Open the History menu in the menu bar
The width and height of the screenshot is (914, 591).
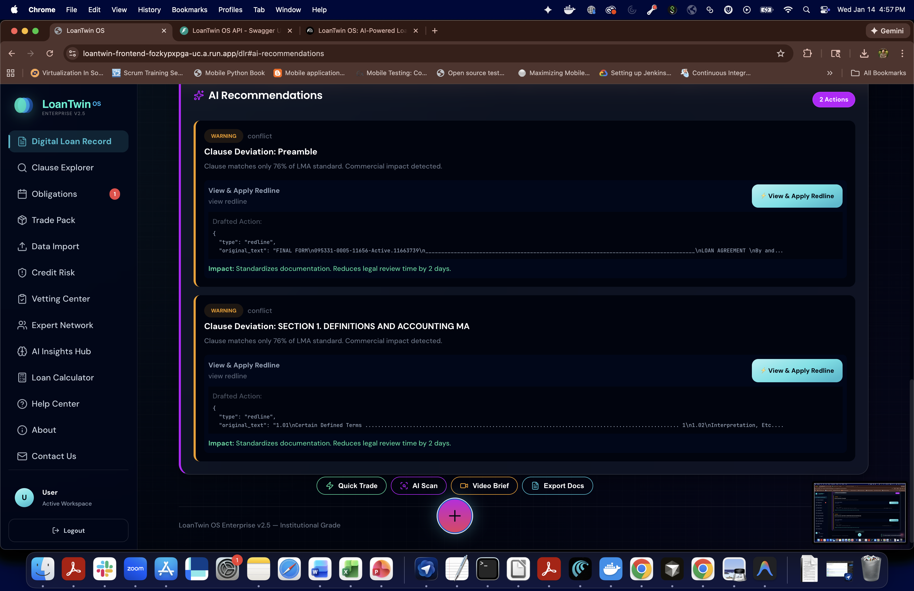click(x=149, y=10)
